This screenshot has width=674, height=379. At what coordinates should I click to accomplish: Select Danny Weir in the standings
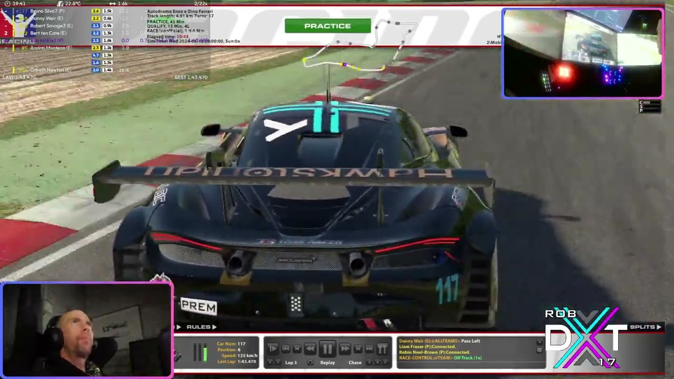click(x=47, y=18)
